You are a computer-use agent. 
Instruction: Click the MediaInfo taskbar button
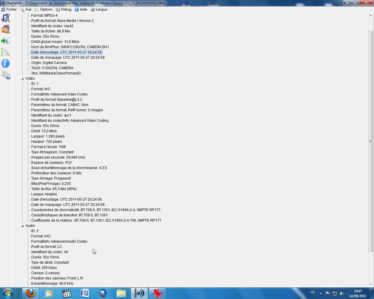[139, 293]
